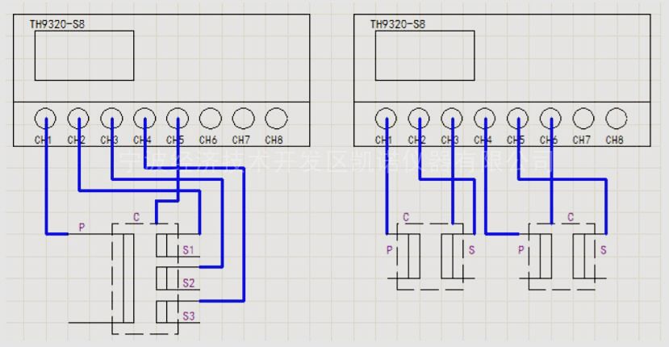Click the CH1 terminal on the left unit
This screenshot has width=669, height=347.
45,119
